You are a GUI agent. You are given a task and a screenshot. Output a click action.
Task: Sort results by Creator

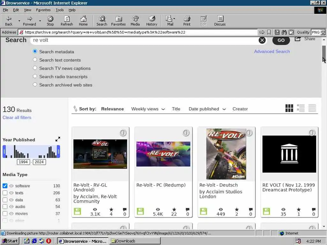[x=240, y=109]
